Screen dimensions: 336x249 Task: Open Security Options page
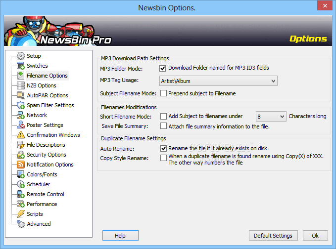47,155
